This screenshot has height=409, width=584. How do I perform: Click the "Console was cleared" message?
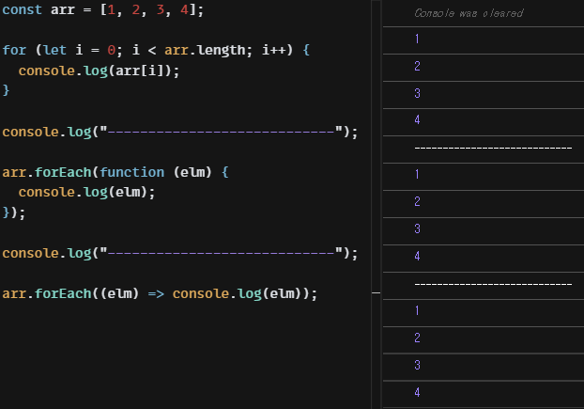[469, 13]
